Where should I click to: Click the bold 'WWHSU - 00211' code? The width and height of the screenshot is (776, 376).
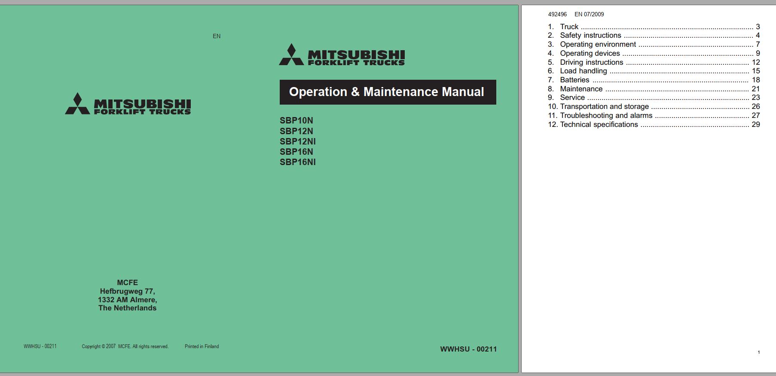[x=468, y=349]
